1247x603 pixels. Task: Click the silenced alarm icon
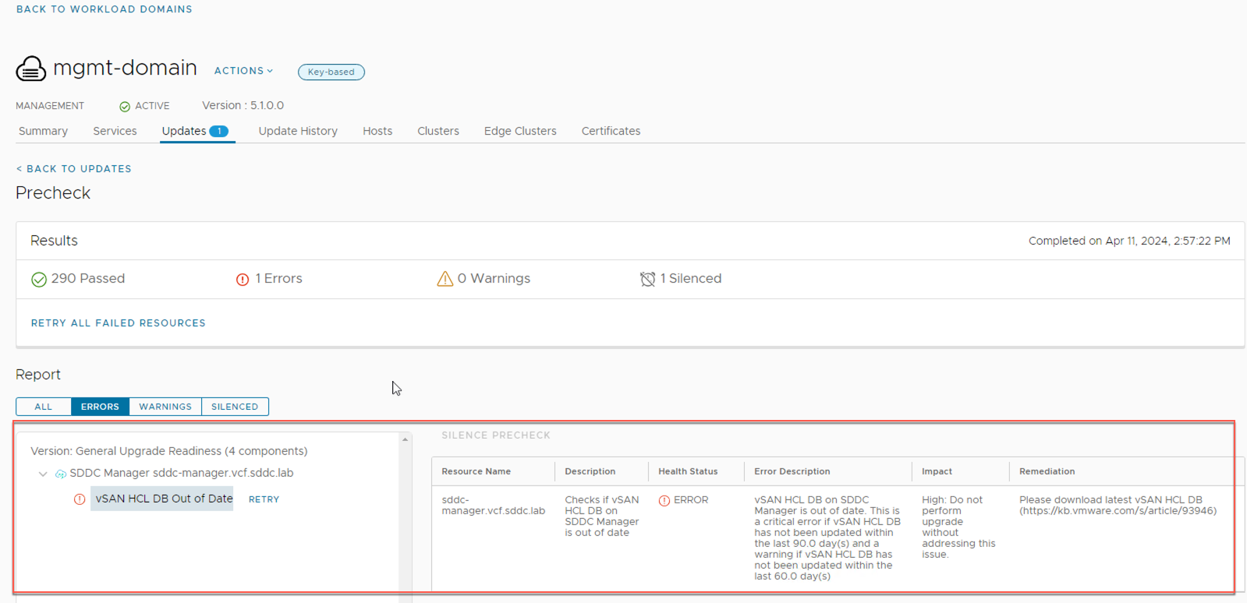(x=647, y=279)
